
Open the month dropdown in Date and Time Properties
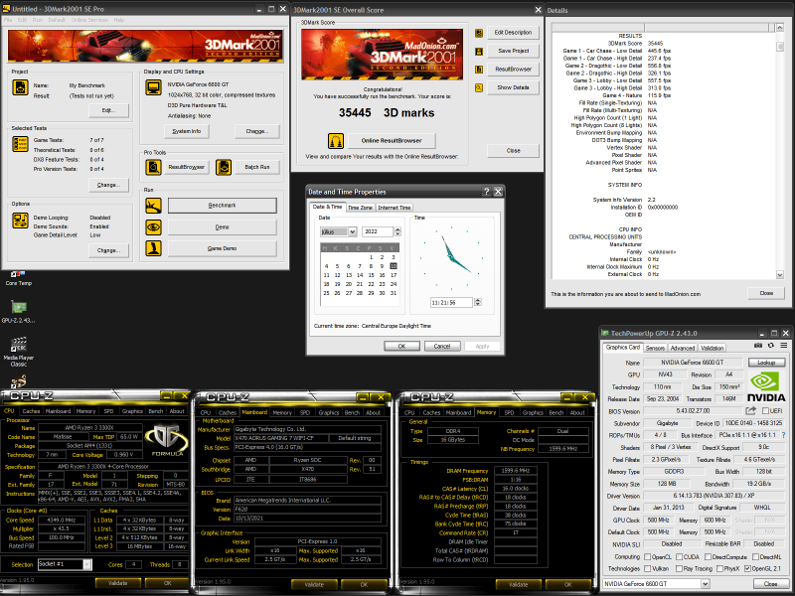353,231
